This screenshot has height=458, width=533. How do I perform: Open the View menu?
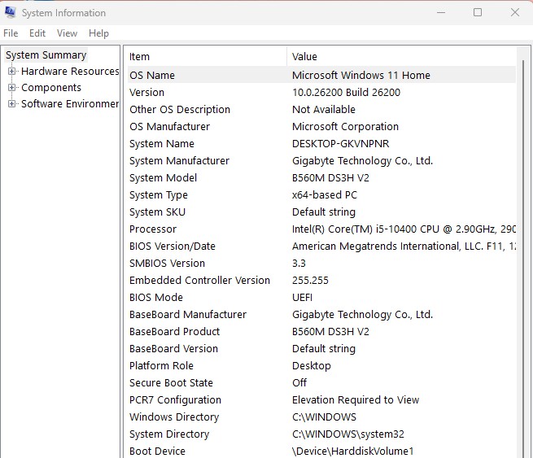[x=67, y=33]
